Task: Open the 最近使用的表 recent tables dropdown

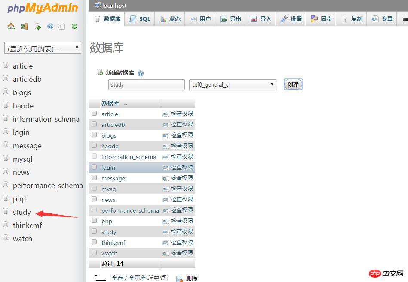Action: point(43,48)
